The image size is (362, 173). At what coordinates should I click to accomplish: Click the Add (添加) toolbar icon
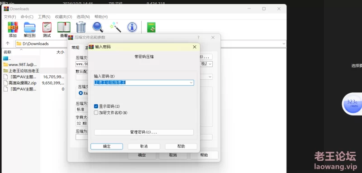pos(13,29)
